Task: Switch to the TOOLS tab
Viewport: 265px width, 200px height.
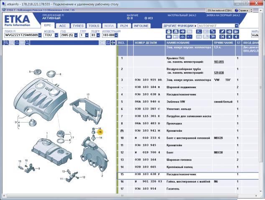Action: (94, 26)
